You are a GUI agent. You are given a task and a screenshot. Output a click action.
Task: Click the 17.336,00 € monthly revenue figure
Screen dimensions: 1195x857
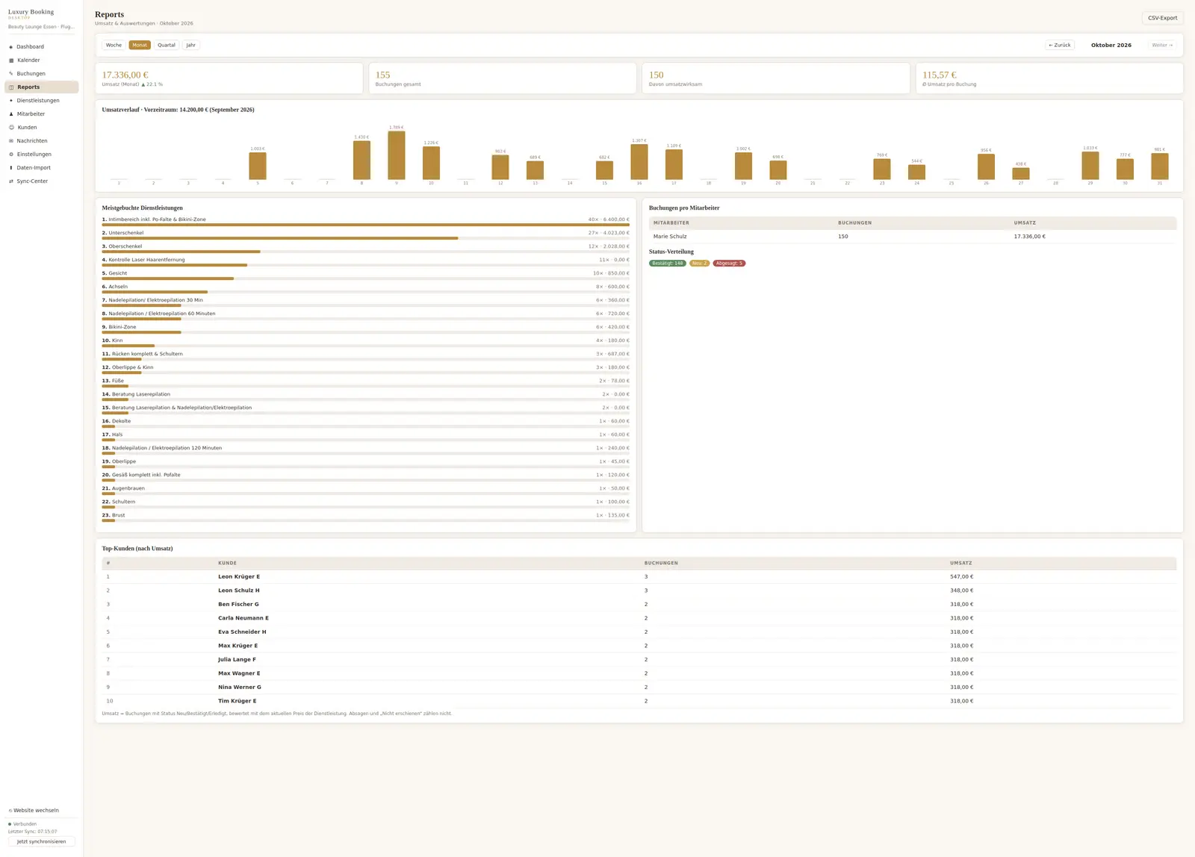pyautogui.click(x=125, y=75)
